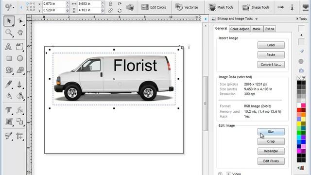Expand the Bitmap and Image Tools dropdown
Screen dimensions: 311x175
pyautogui.click(x=257, y=19)
